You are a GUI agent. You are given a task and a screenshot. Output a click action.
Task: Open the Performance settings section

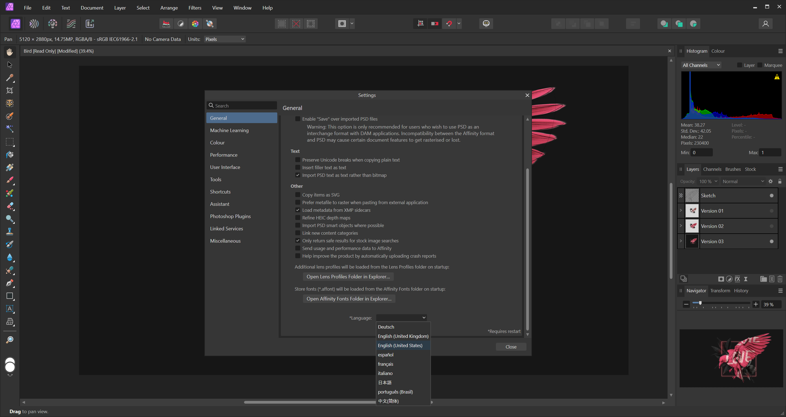pyautogui.click(x=224, y=155)
